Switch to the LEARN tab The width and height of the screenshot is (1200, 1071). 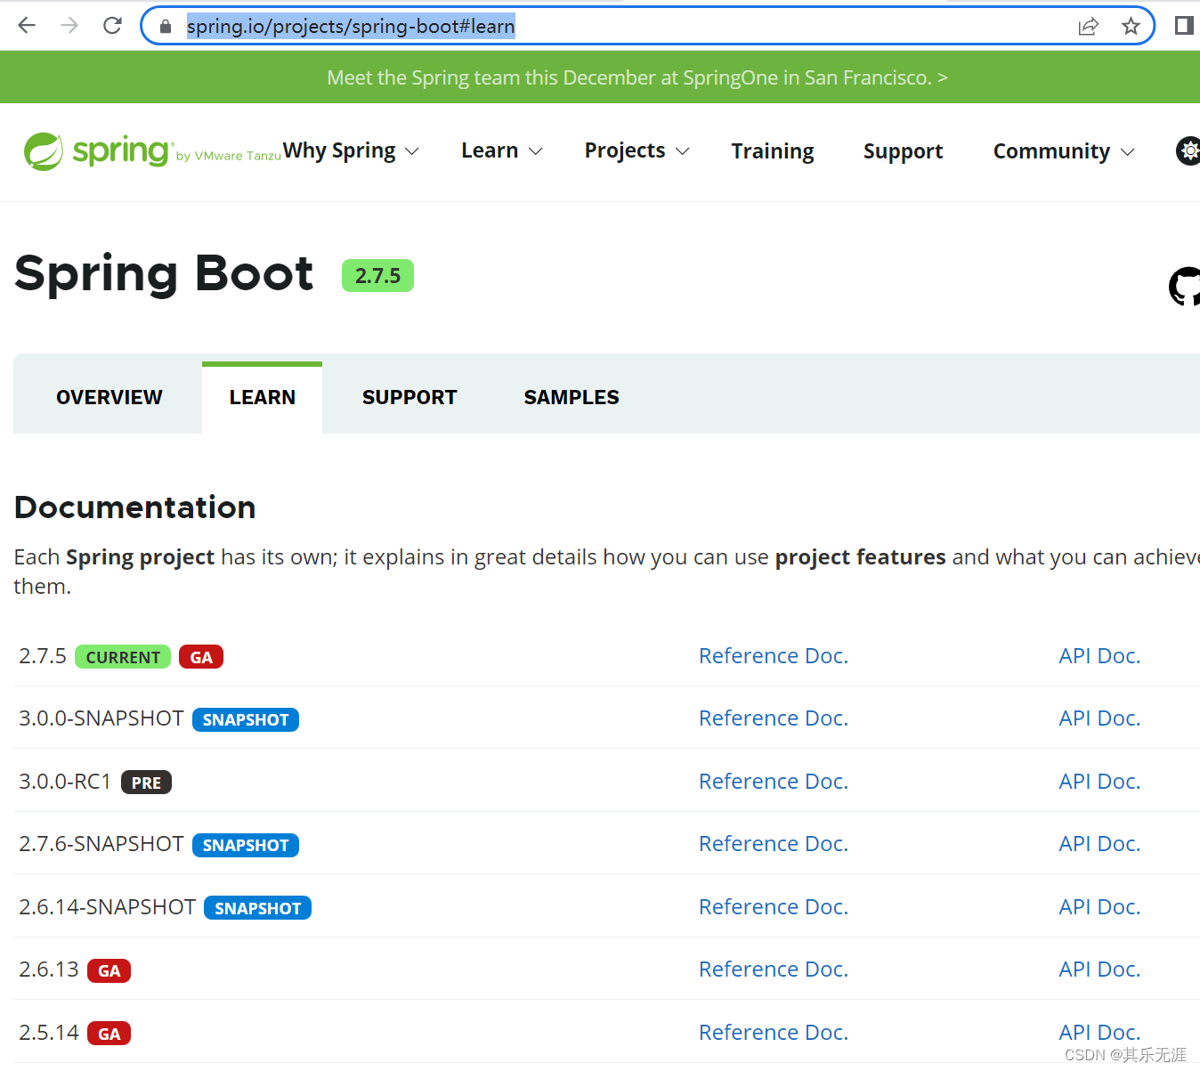[x=262, y=397]
